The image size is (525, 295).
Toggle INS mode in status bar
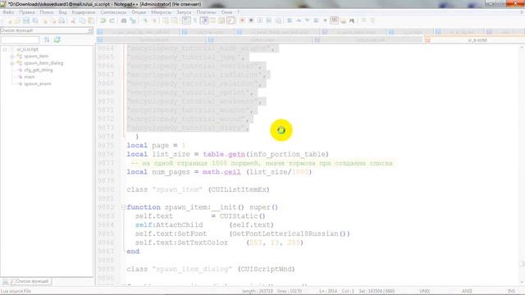[x=511, y=292]
